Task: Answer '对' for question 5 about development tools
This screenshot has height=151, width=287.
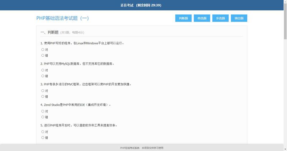Action: pyautogui.click(x=43, y=132)
